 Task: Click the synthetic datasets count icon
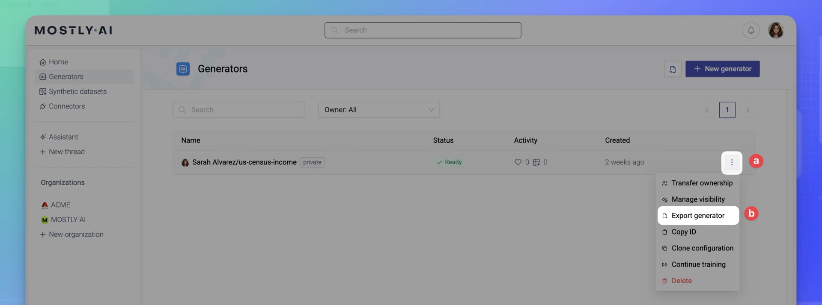click(536, 162)
